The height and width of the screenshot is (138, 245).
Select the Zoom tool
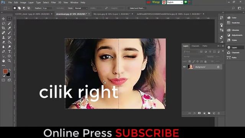point(9,61)
